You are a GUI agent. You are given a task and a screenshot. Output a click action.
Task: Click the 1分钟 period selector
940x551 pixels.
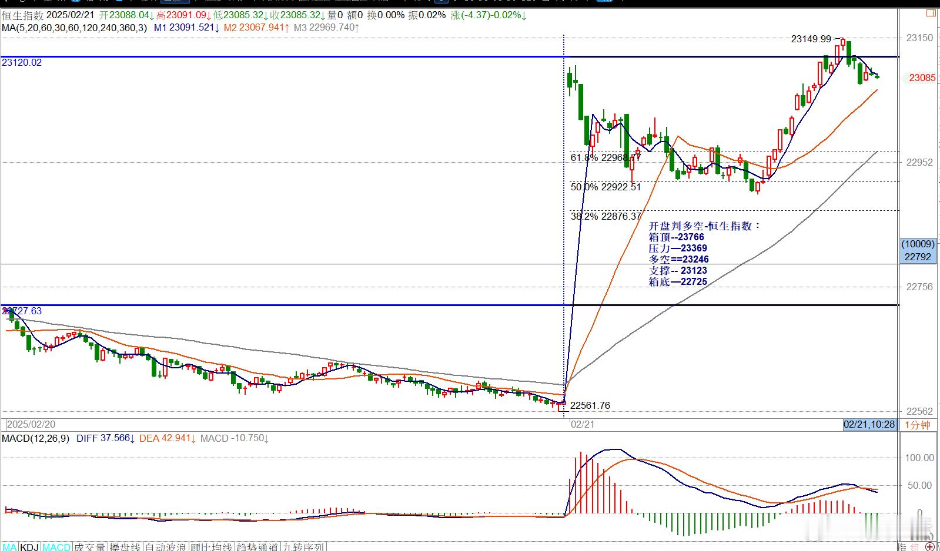point(917,425)
